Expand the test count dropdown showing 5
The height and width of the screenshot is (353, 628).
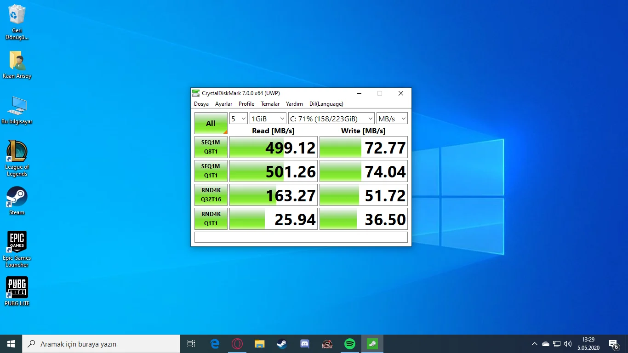239,119
